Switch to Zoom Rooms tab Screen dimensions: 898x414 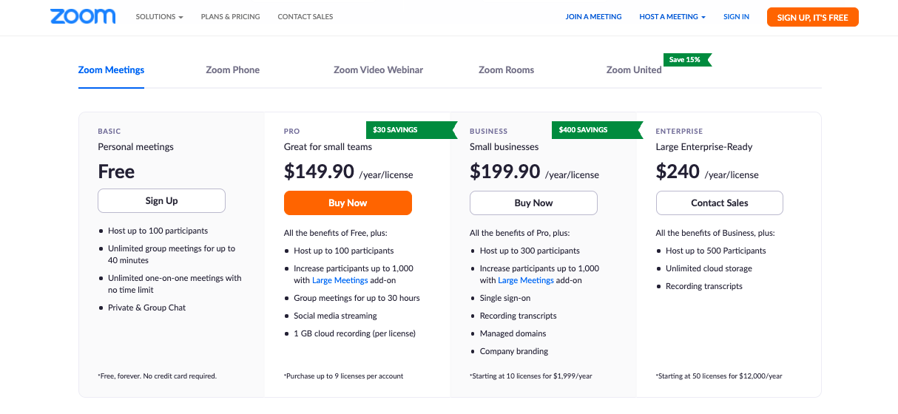tap(506, 70)
